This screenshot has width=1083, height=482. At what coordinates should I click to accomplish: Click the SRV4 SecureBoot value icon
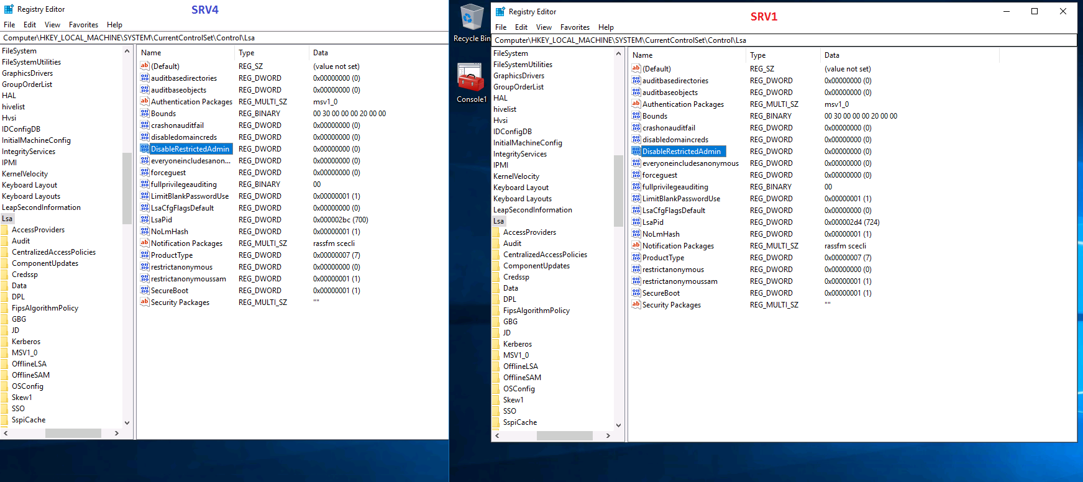(x=145, y=290)
